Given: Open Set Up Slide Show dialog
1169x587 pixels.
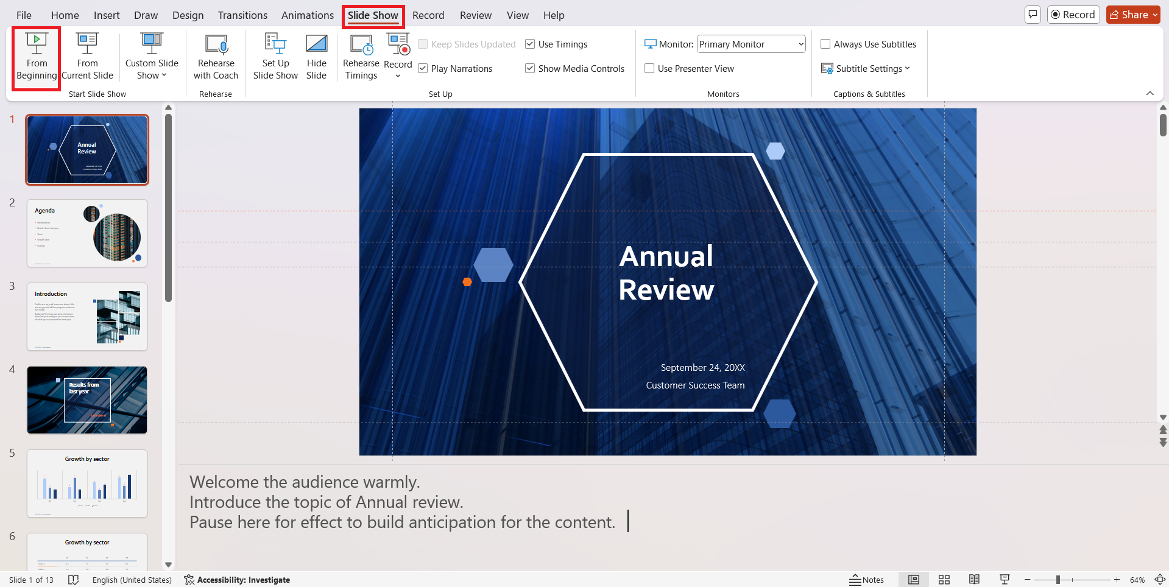Looking at the screenshot, I should [x=275, y=57].
